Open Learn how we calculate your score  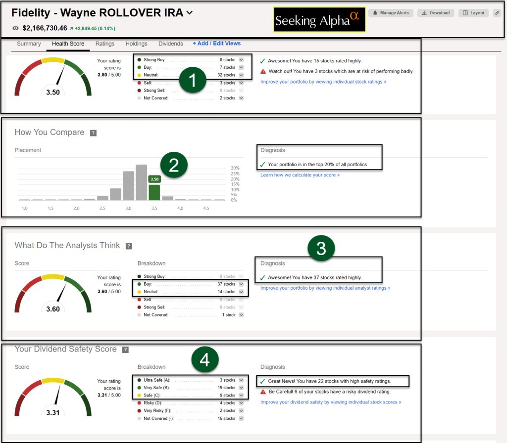coord(300,175)
